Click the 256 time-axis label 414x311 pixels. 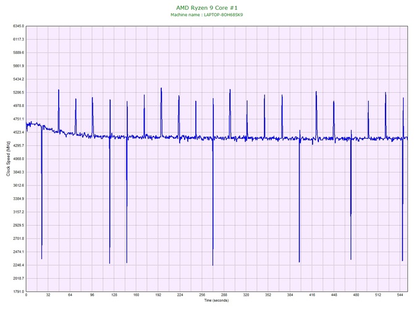202,295
